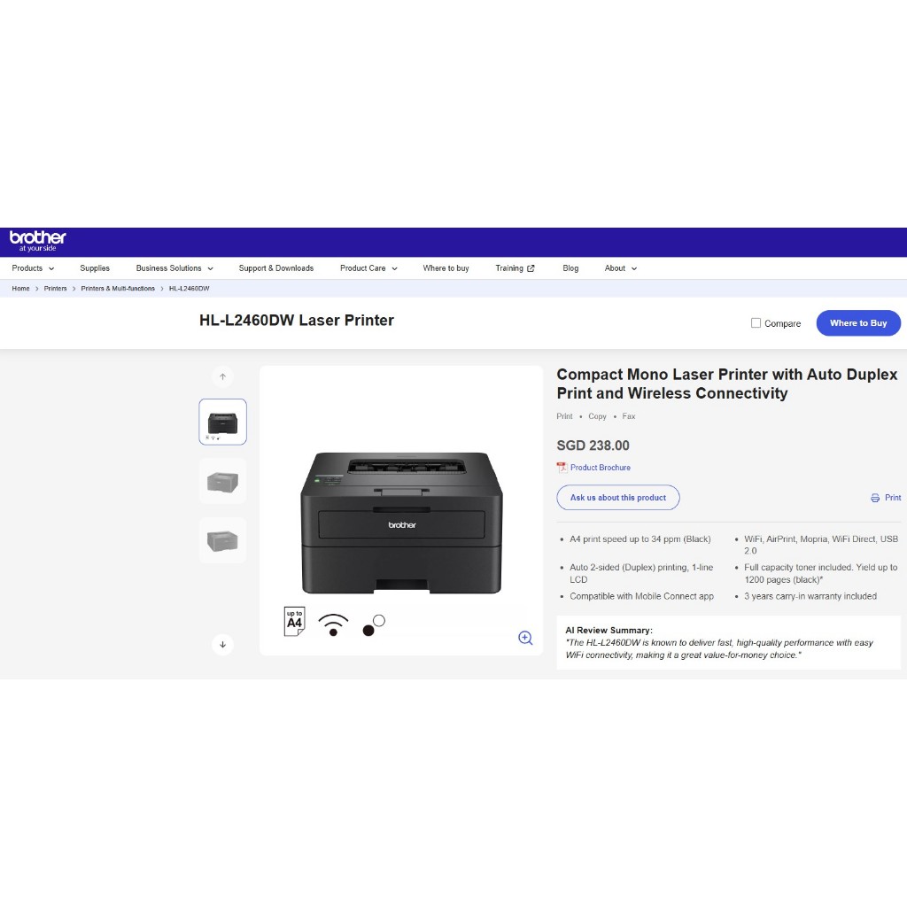Open the Supplies menu item

click(95, 268)
